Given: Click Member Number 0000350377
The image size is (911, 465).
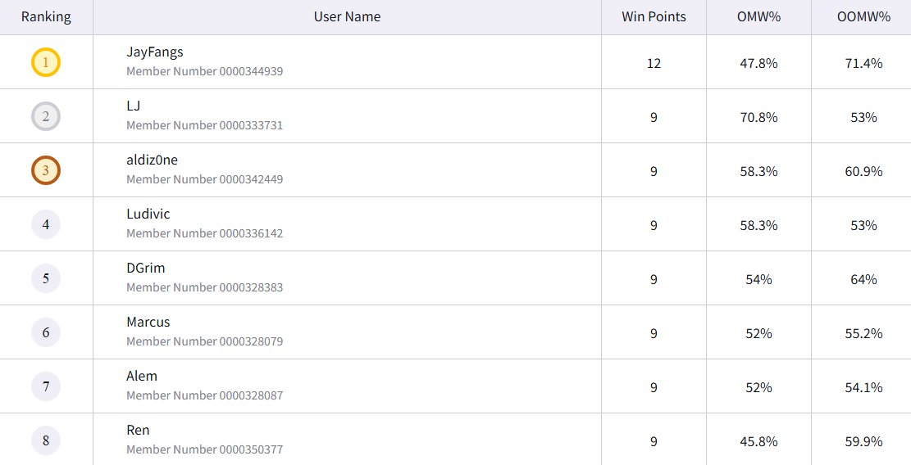Looking at the screenshot, I should pyautogui.click(x=204, y=449).
